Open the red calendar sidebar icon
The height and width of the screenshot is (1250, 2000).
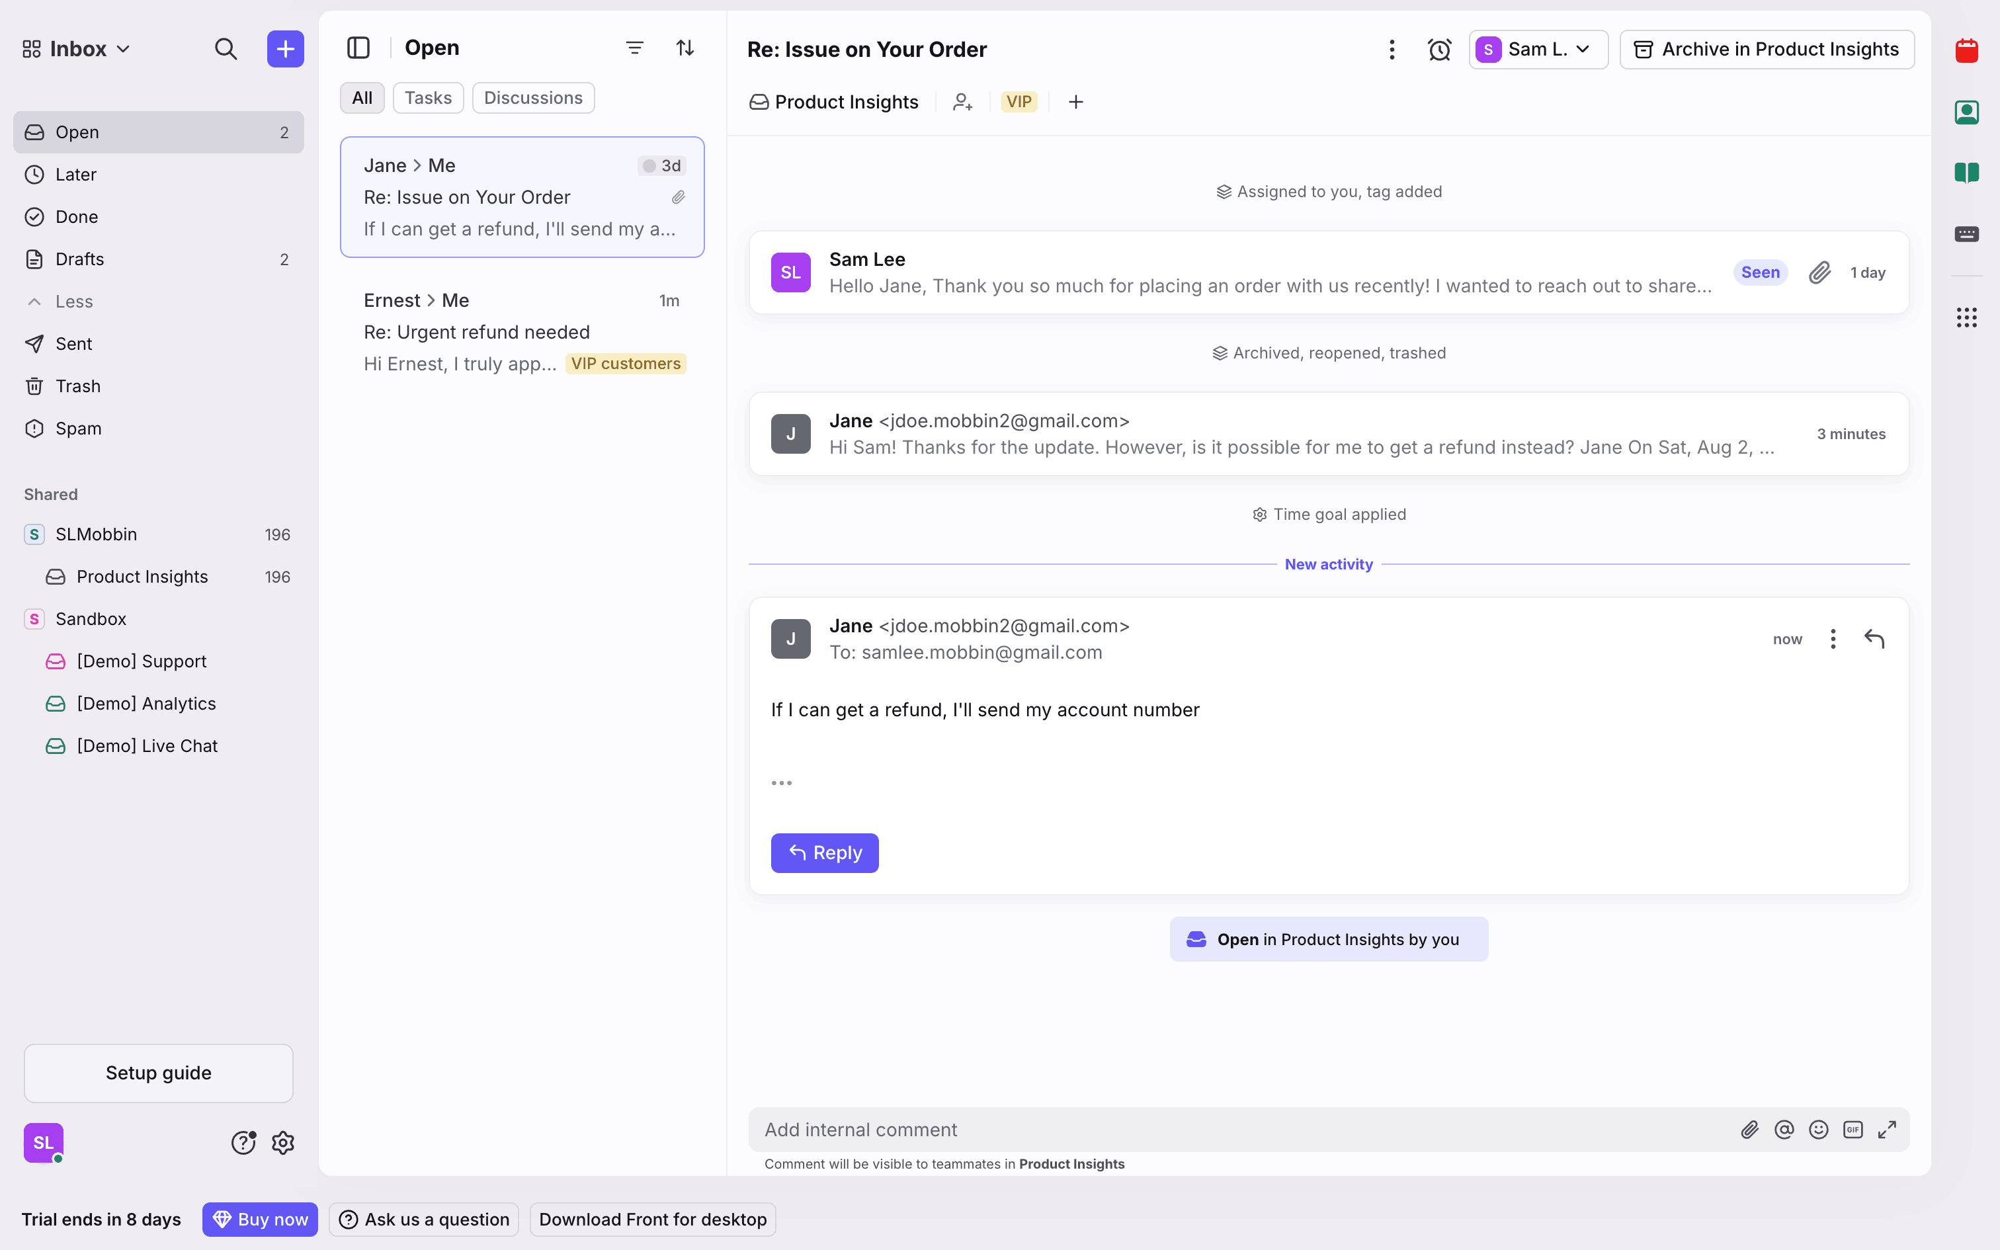tap(1966, 50)
